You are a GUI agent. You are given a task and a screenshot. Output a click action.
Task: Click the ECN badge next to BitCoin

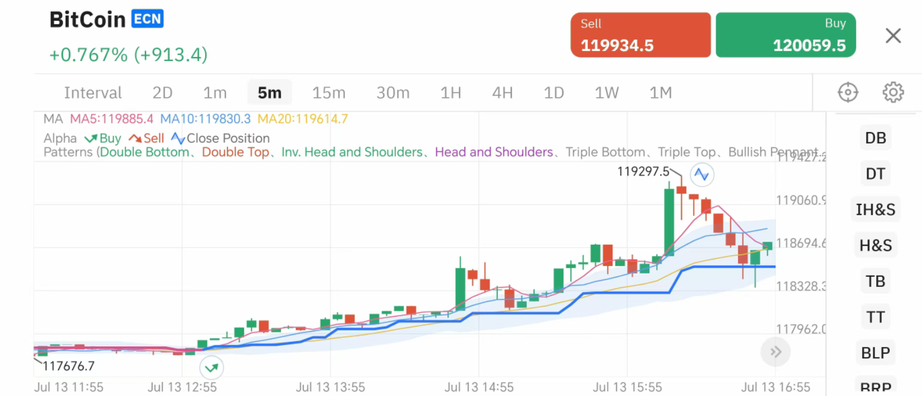coord(148,19)
